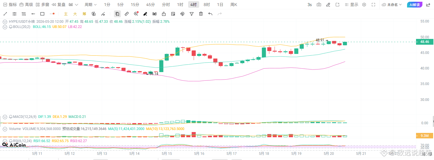Toggle the MACD alert bell icon
This screenshot has width=434, height=160.
point(11,117)
